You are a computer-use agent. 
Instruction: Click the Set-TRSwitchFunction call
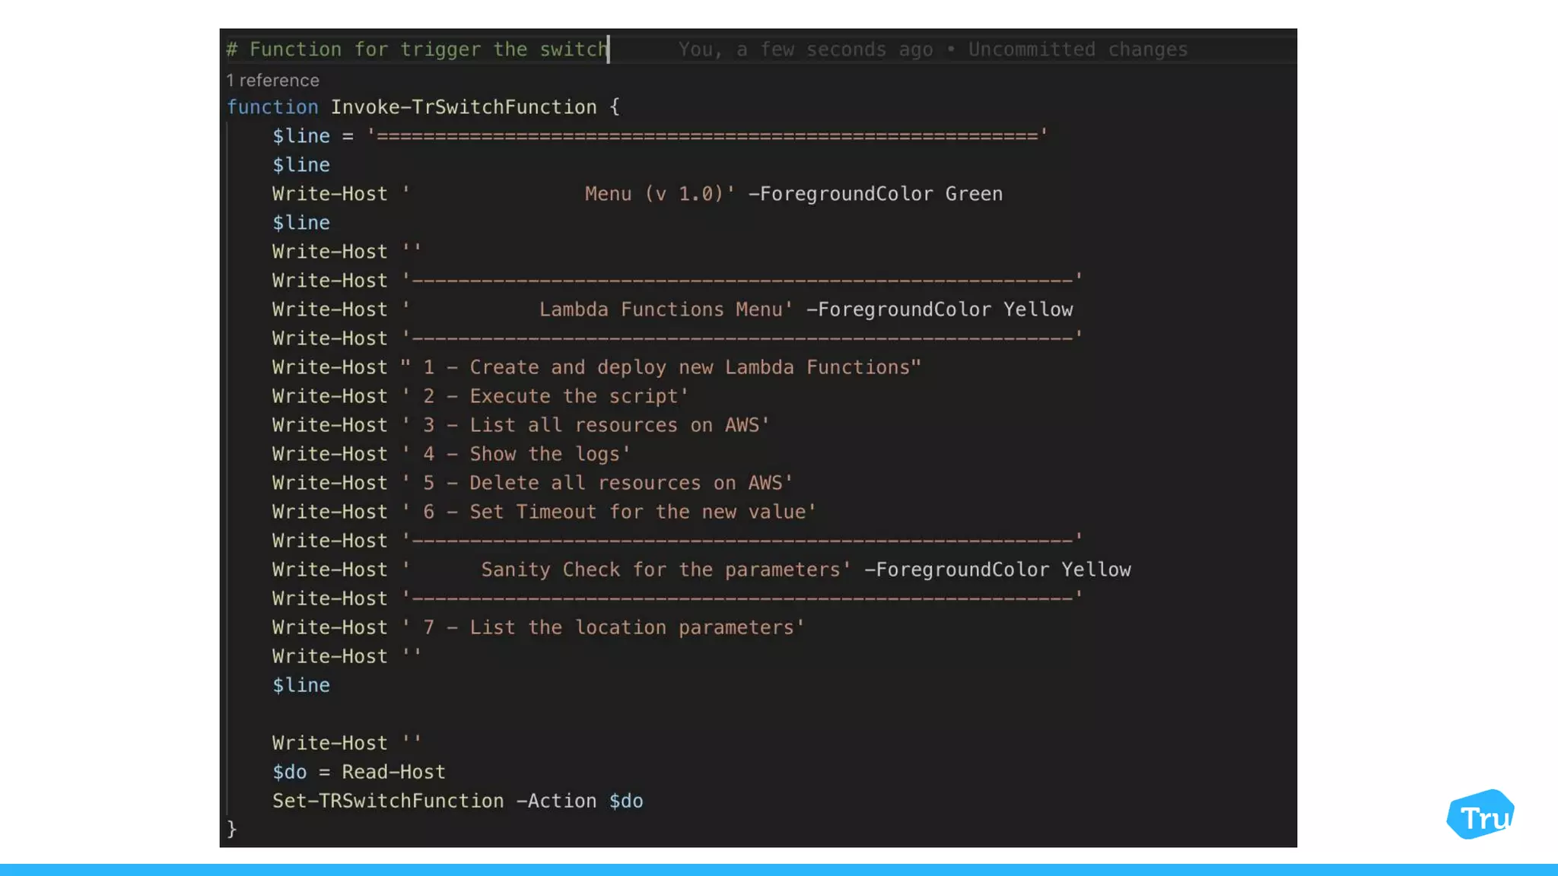click(388, 801)
